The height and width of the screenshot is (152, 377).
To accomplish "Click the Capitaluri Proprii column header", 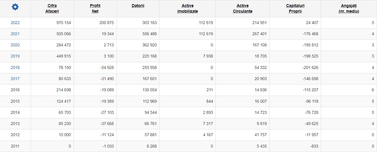I will [295, 9].
